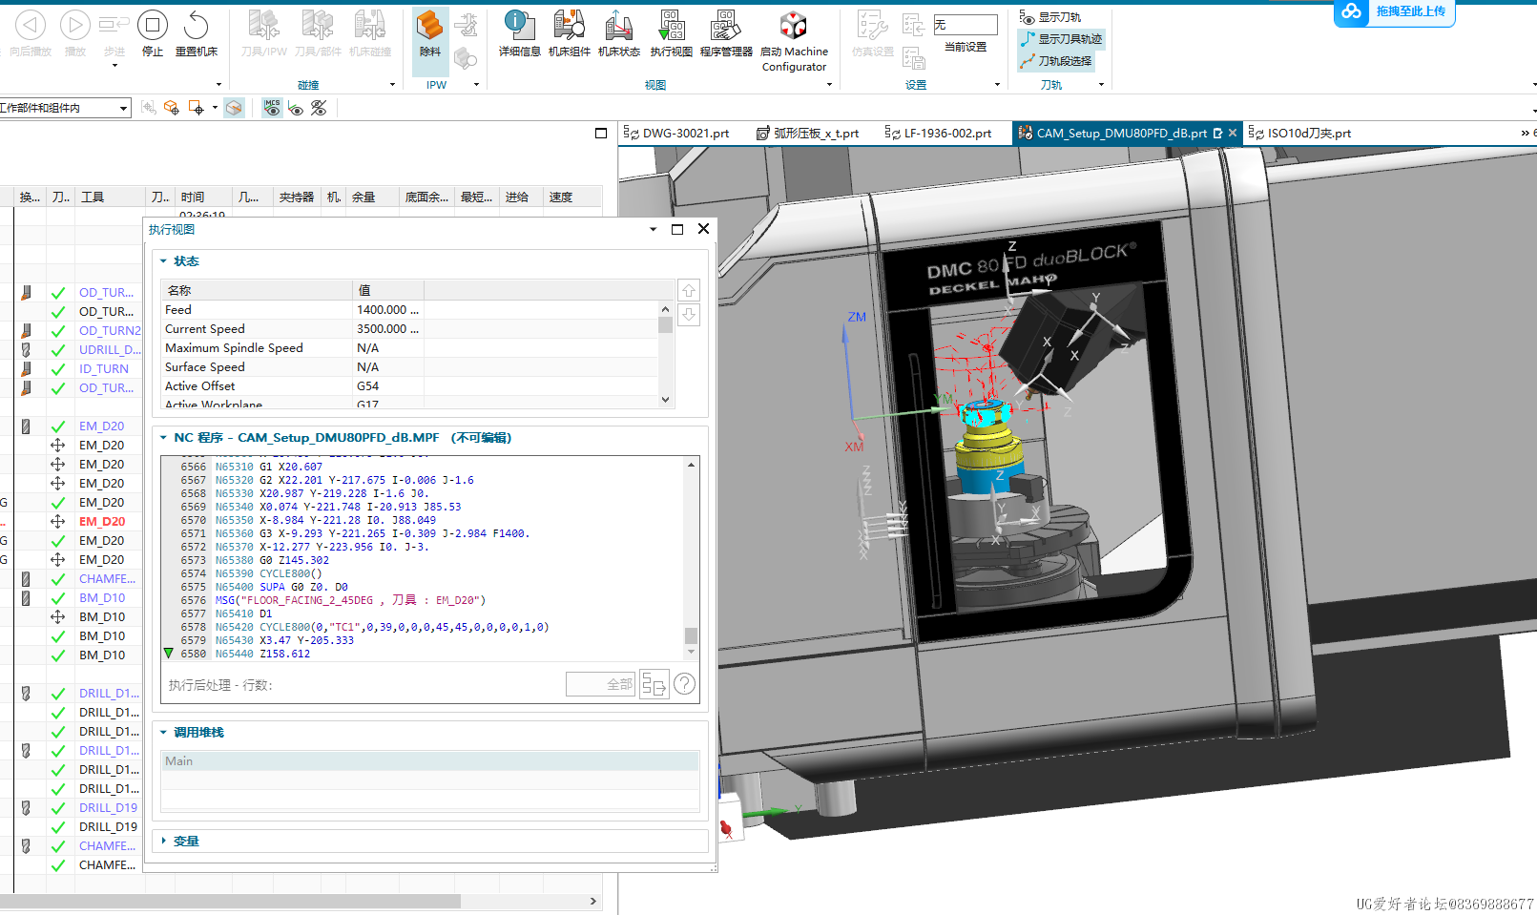
Task: Toggle 显示刀轨 show toolpath option
Action: [x=1049, y=17]
